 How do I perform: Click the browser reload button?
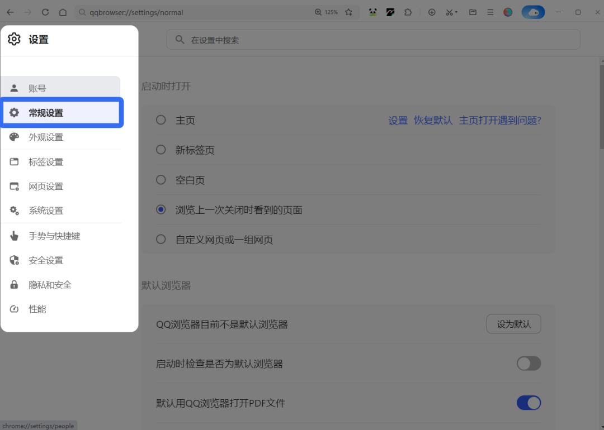pos(45,12)
